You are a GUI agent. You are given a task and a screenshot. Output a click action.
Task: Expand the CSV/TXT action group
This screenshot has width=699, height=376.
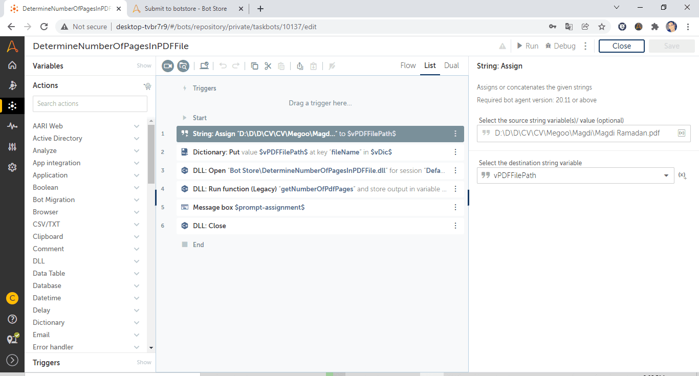137,224
